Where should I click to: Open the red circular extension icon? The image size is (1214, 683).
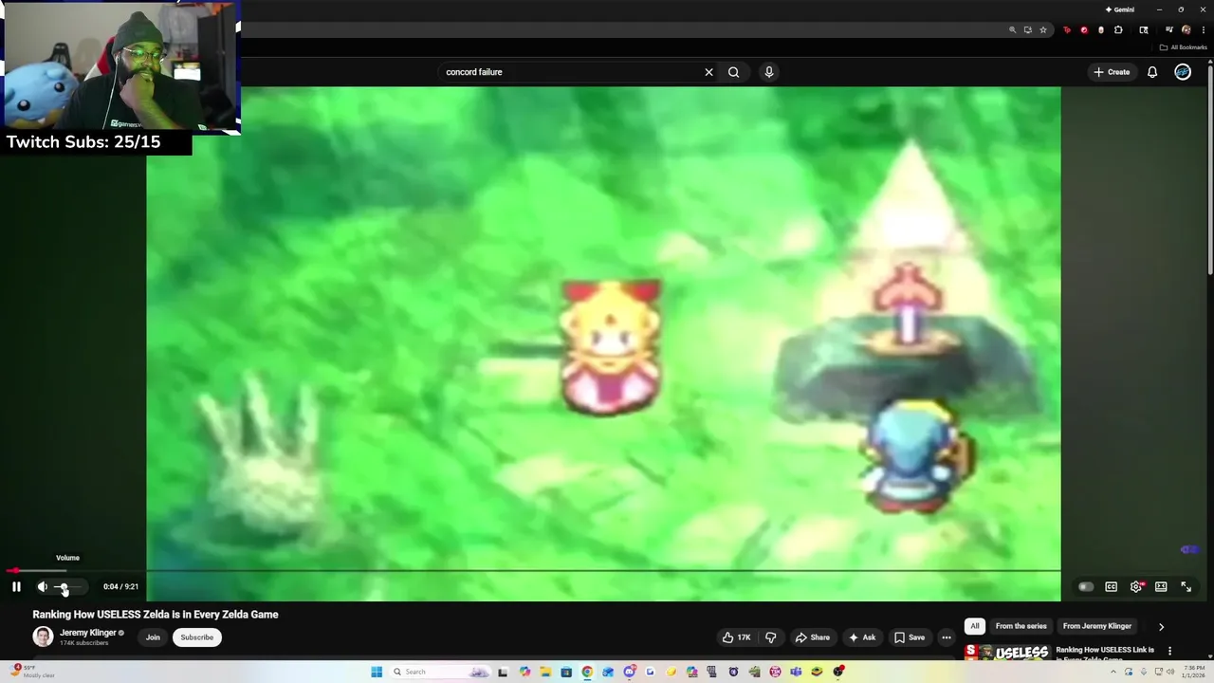1084,29
